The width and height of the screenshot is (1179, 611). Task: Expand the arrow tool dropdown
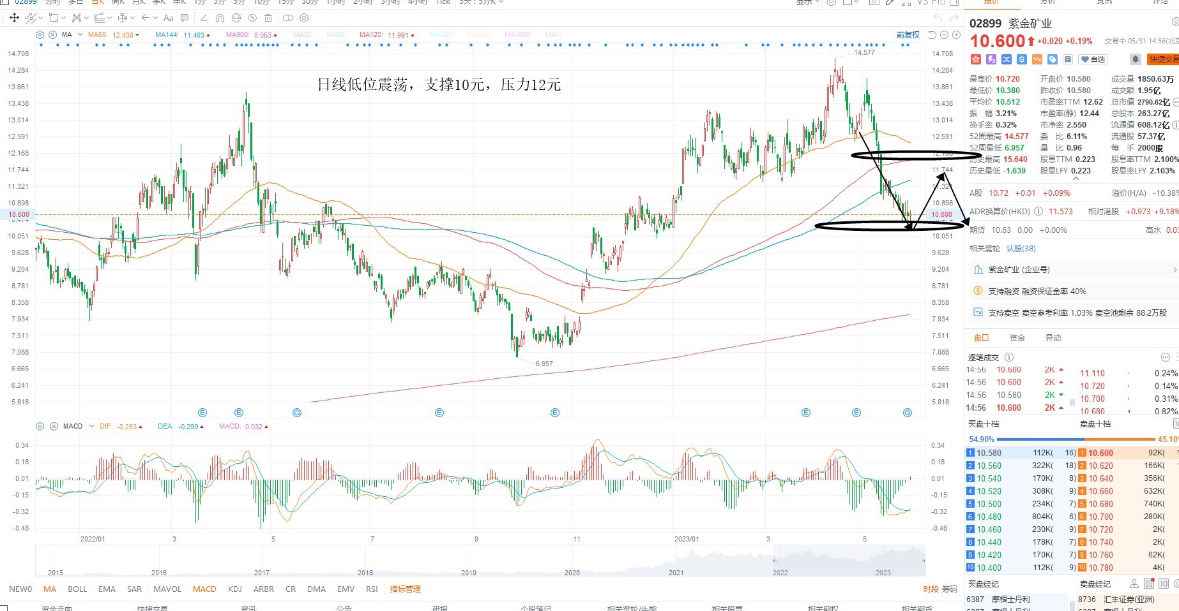point(156,18)
